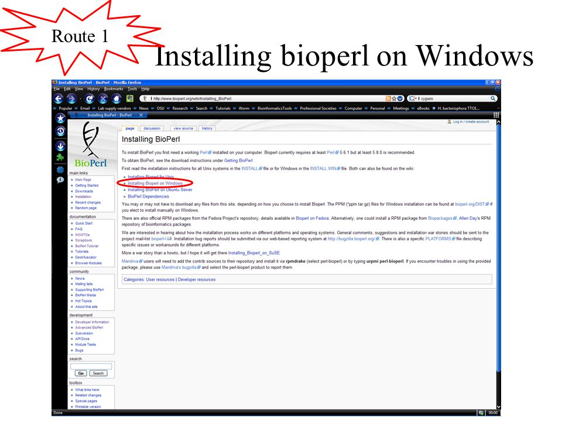
Task: Switch to the discussion wiki tab
Action: (x=152, y=128)
